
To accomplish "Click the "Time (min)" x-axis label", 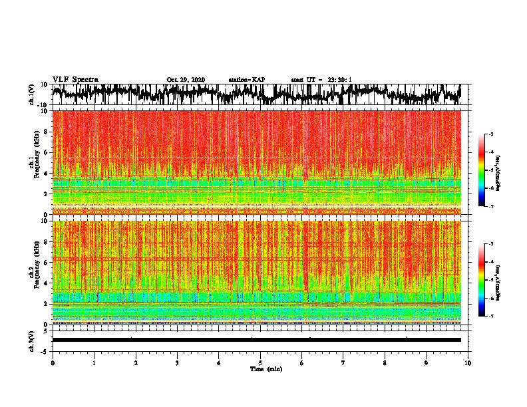I will 266,369.
